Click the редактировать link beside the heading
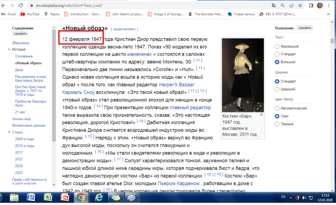Screen dimensions: 336x205 124,29
